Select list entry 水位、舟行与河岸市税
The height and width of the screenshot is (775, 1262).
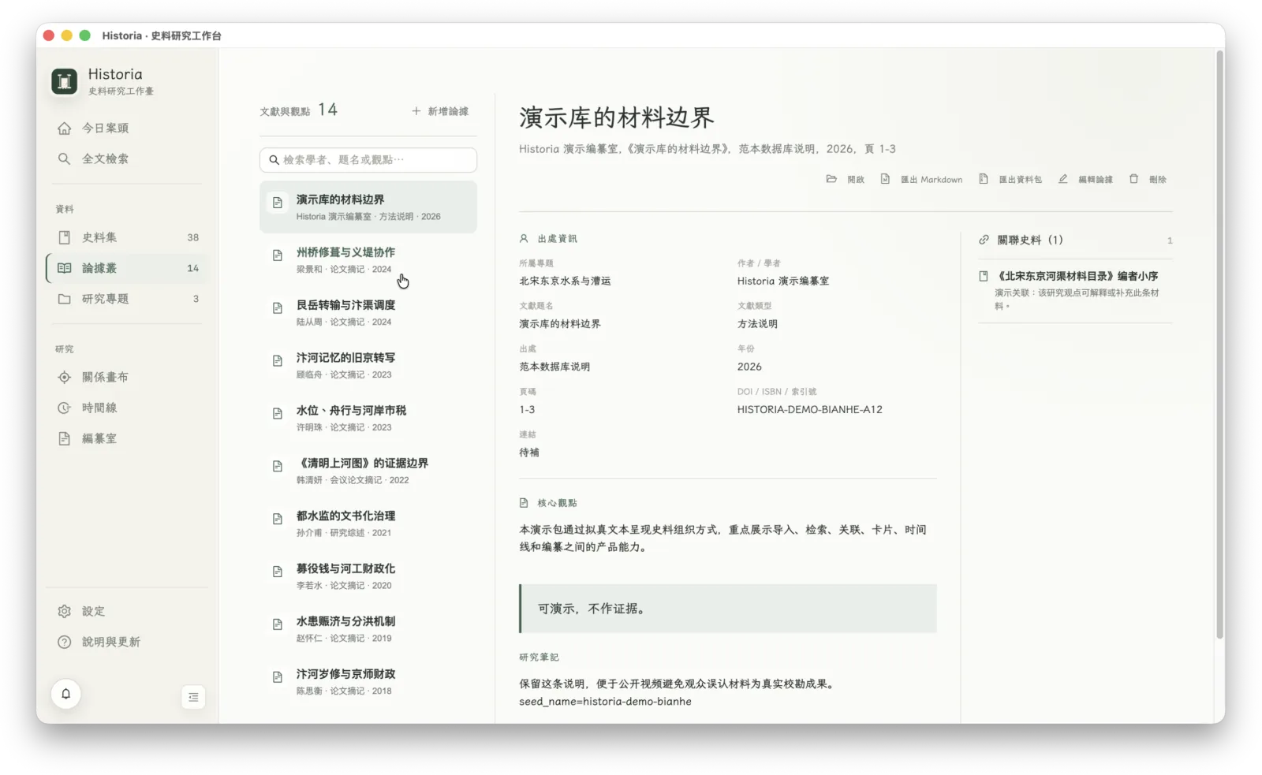[x=368, y=418]
